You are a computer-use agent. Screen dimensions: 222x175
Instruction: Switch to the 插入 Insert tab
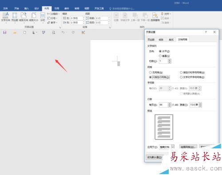click(27, 8)
